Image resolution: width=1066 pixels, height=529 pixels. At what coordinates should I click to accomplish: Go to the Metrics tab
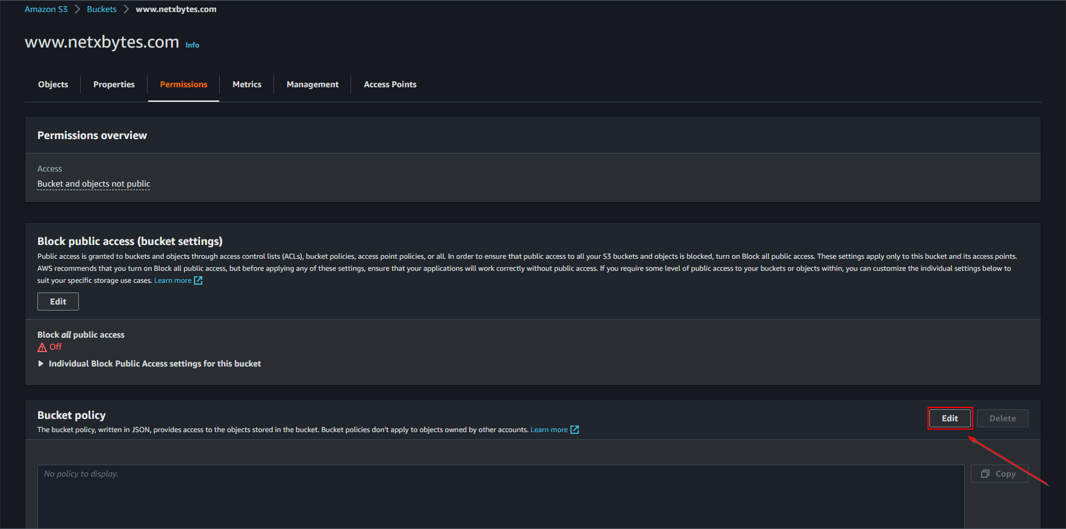[247, 84]
